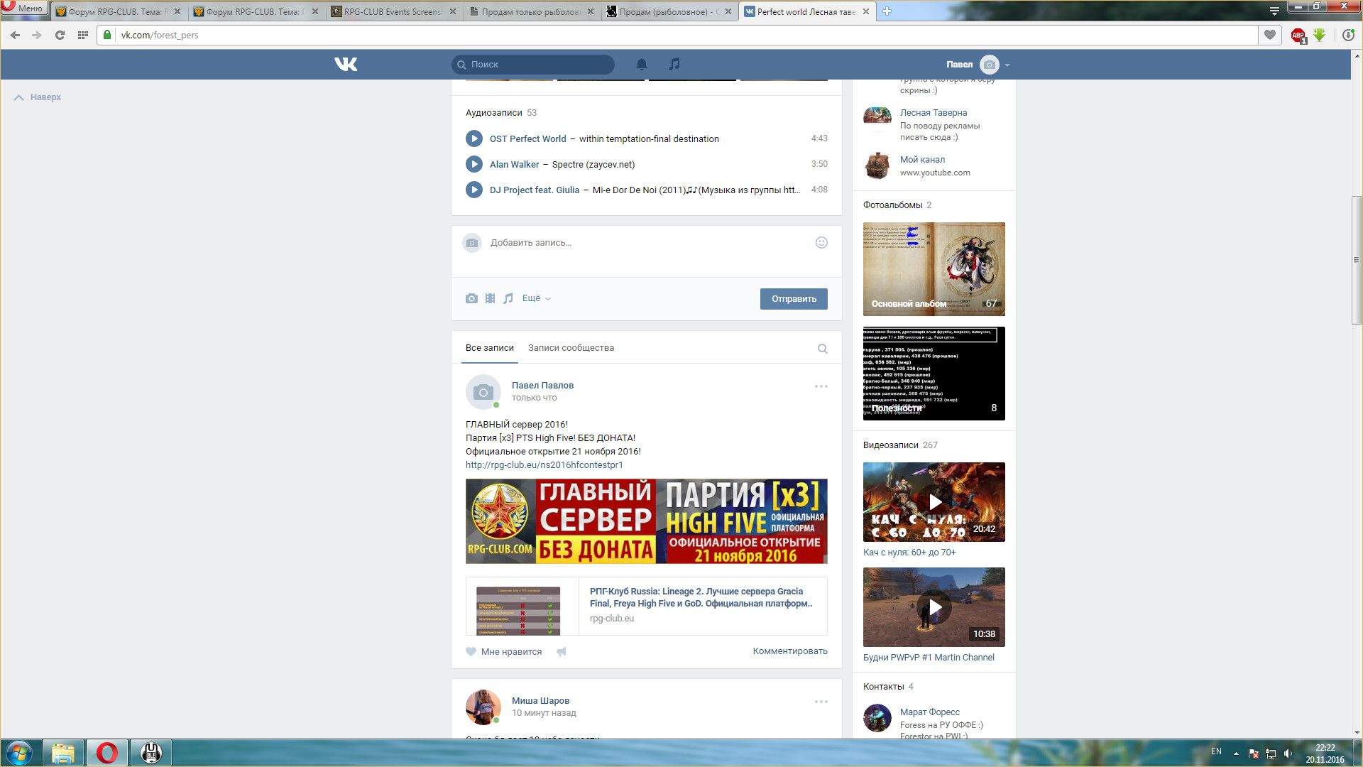Open the music note icon in header
This screenshot has width=1363, height=767.
click(674, 64)
